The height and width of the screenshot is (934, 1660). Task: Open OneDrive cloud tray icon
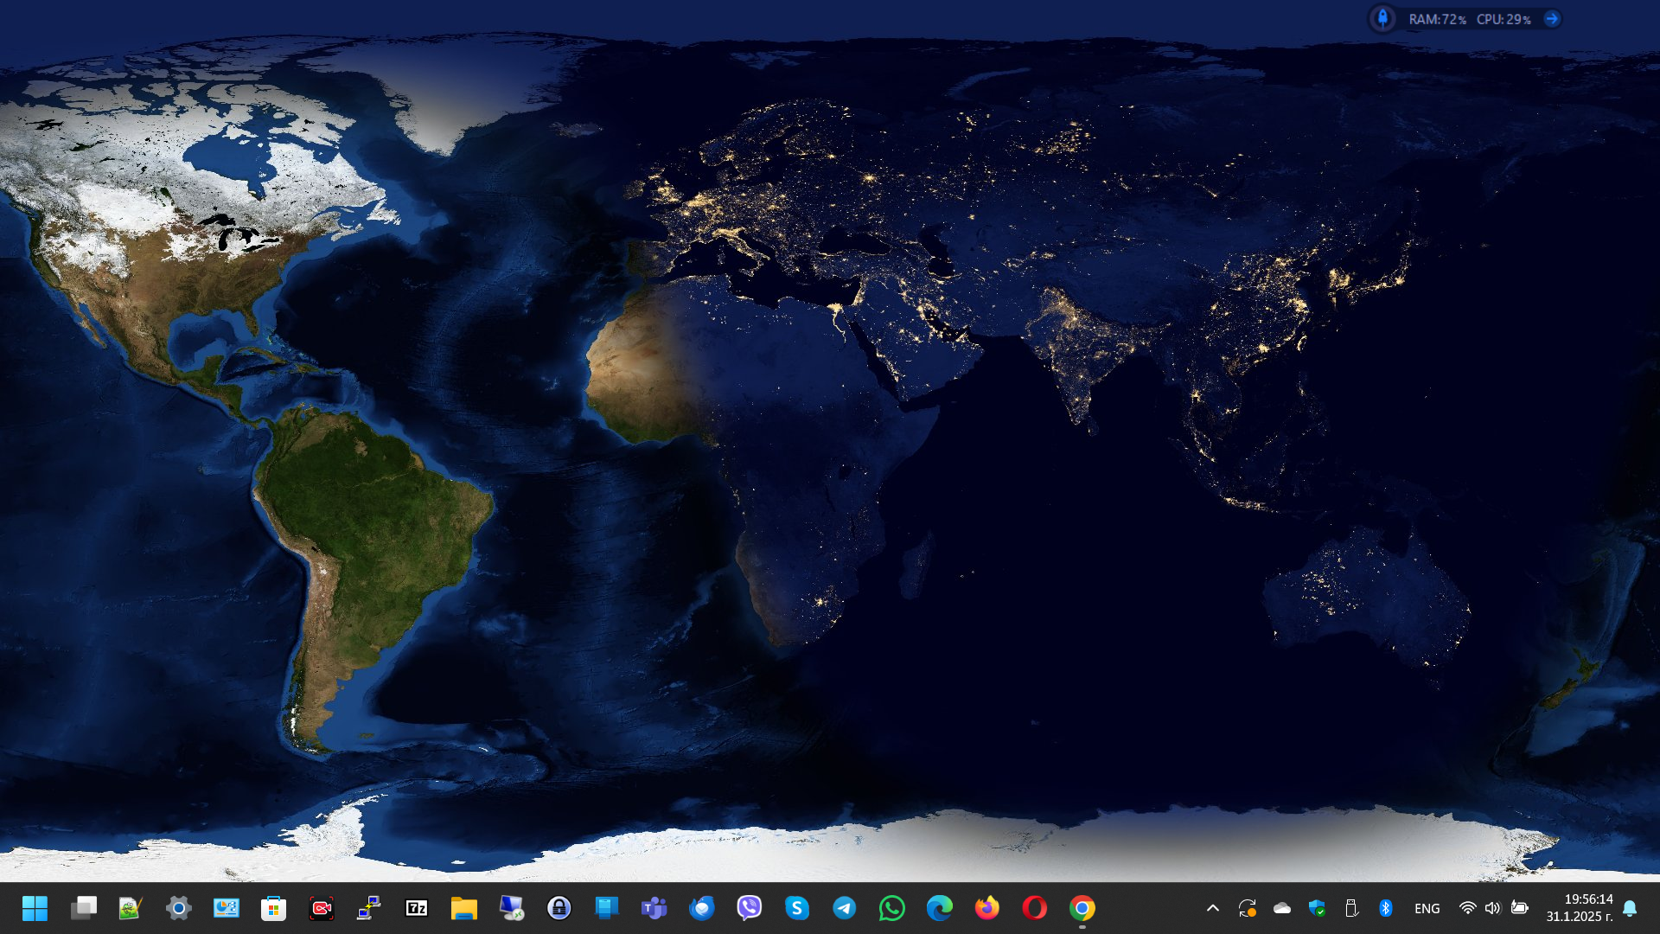pos(1282,908)
